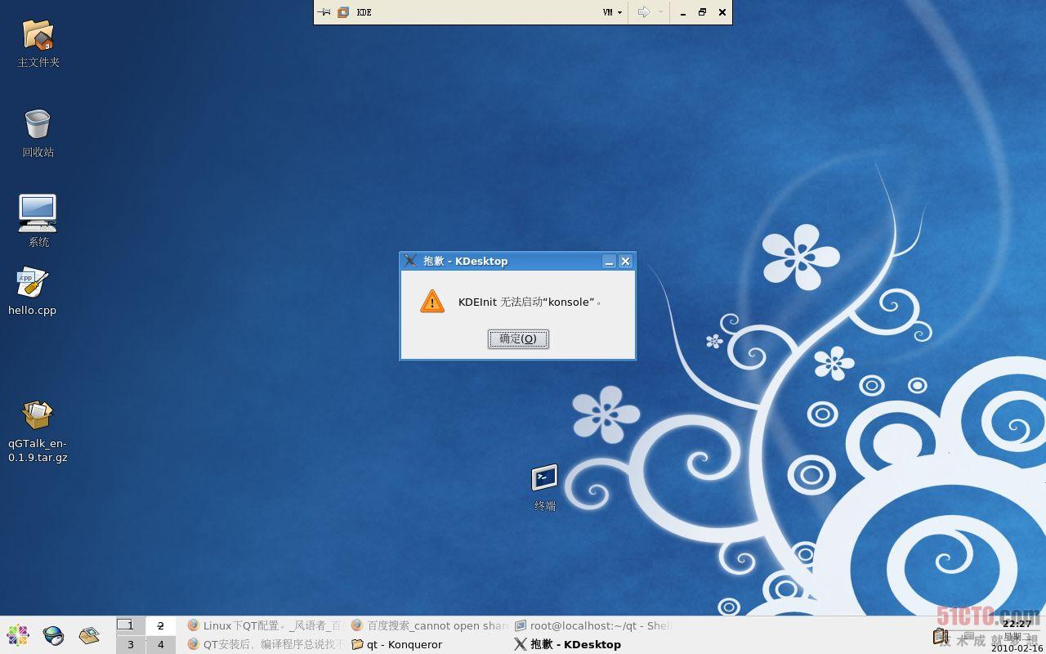
Task: Open the Klipper clipboard tray icon
Action: click(x=941, y=636)
